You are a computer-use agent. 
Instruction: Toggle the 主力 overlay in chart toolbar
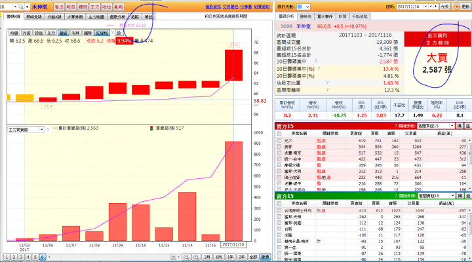51,33
